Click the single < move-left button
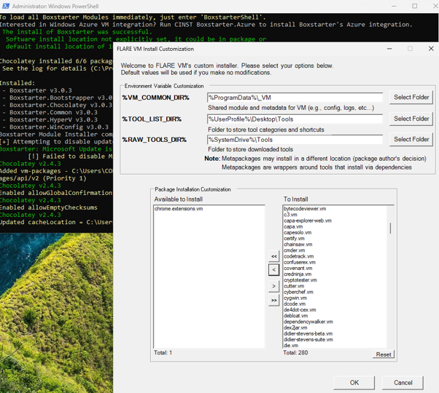The image size is (439, 393). [273, 270]
